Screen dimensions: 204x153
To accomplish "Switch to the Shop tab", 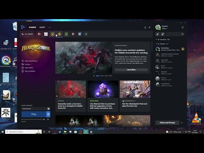I will (42, 27).
